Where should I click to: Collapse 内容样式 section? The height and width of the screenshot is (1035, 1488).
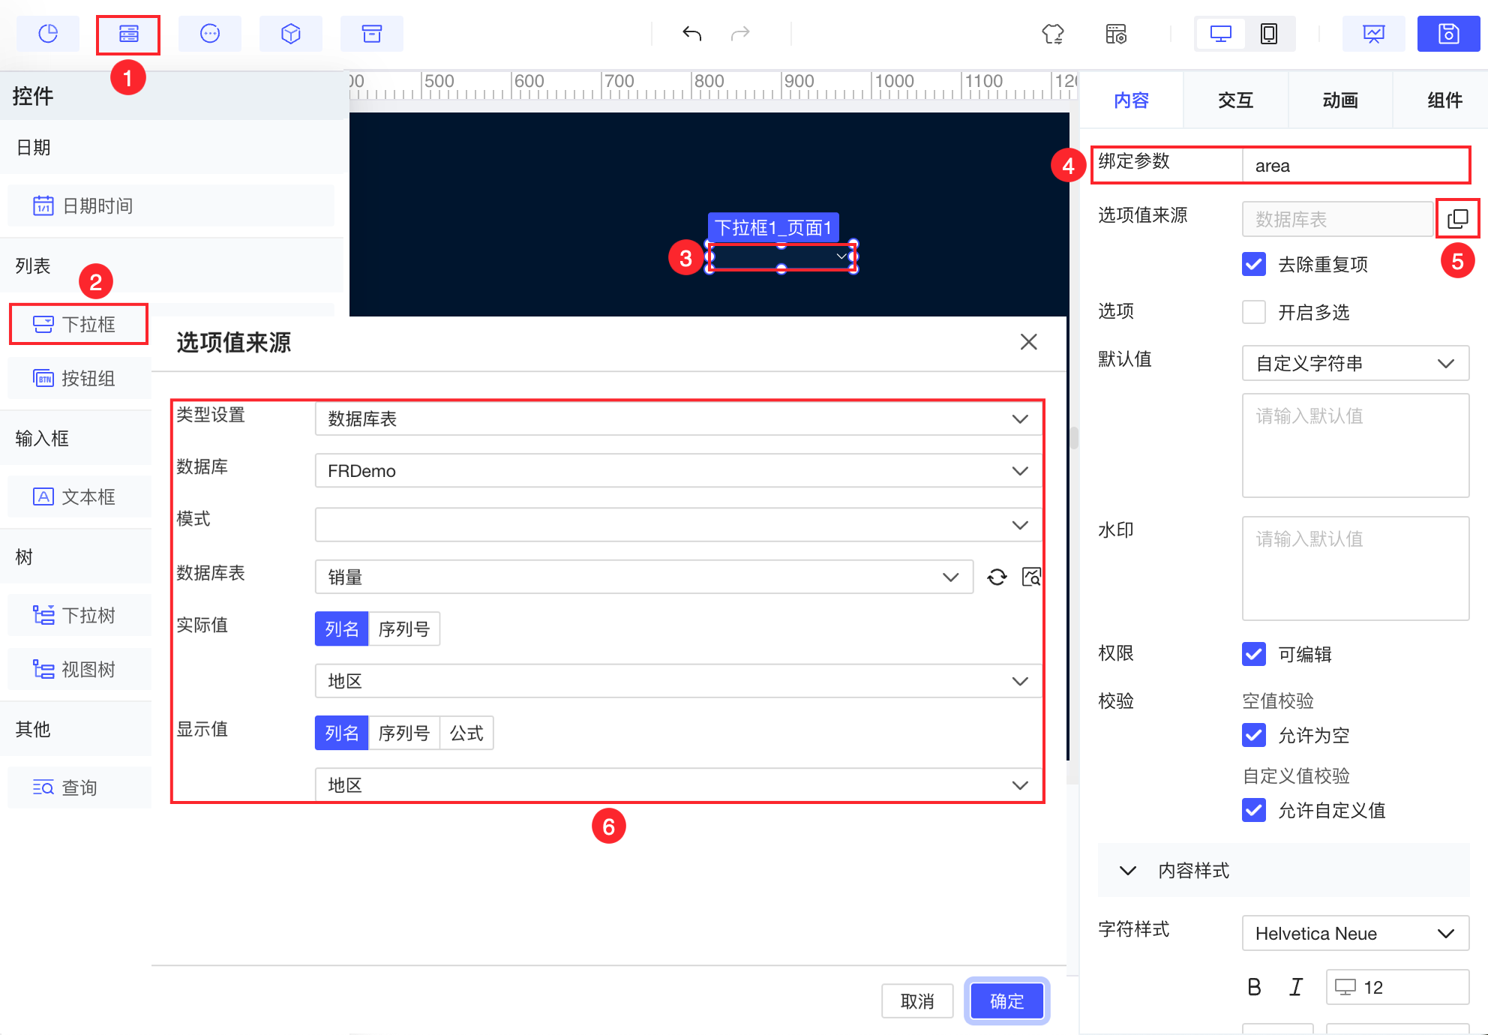pos(1127,871)
